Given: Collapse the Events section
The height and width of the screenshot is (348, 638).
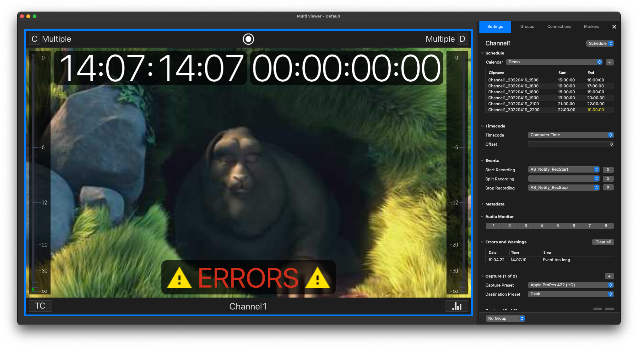Looking at the screenshot, I should click(482, 160).
